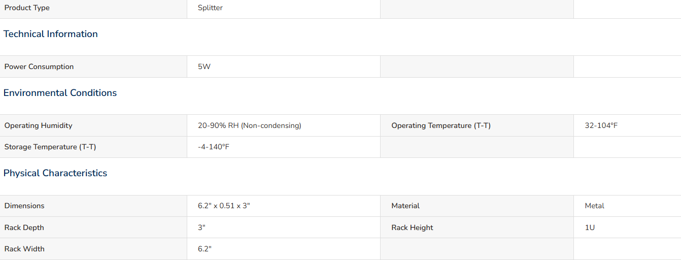Select the 20-90% RH humidity value
681x260 pixels.
coord(250,125)
